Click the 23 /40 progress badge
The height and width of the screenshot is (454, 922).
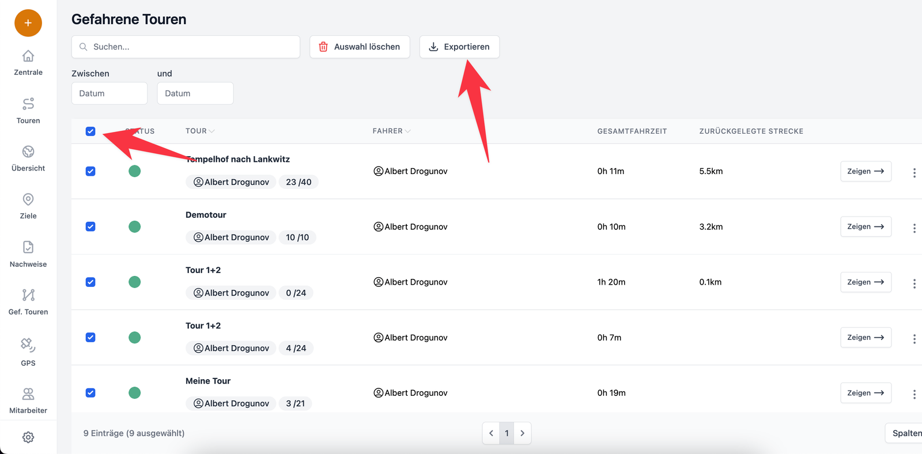298,182
